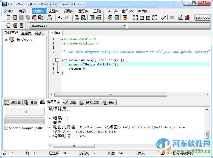The image size is (213, 158).
Task: Open the TDM-GCC compiler set dropdown
Action: (x=202, y=18)
